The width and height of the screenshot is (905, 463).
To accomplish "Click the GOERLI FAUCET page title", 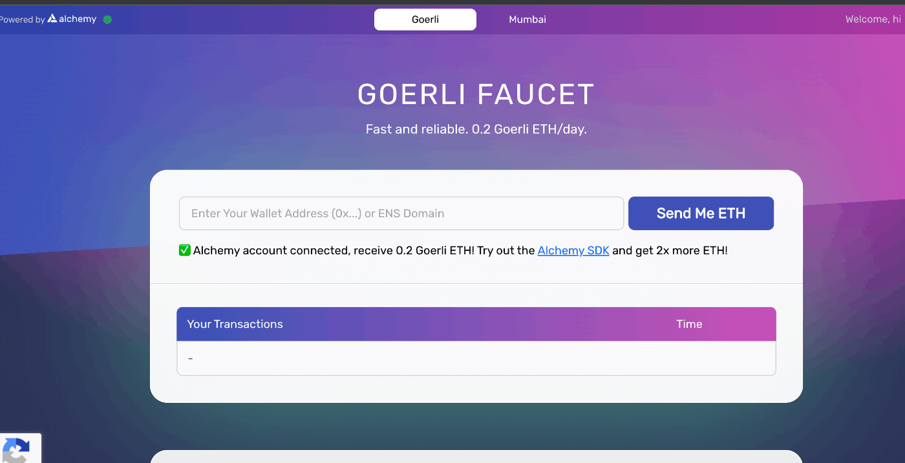I will [476, 94].
